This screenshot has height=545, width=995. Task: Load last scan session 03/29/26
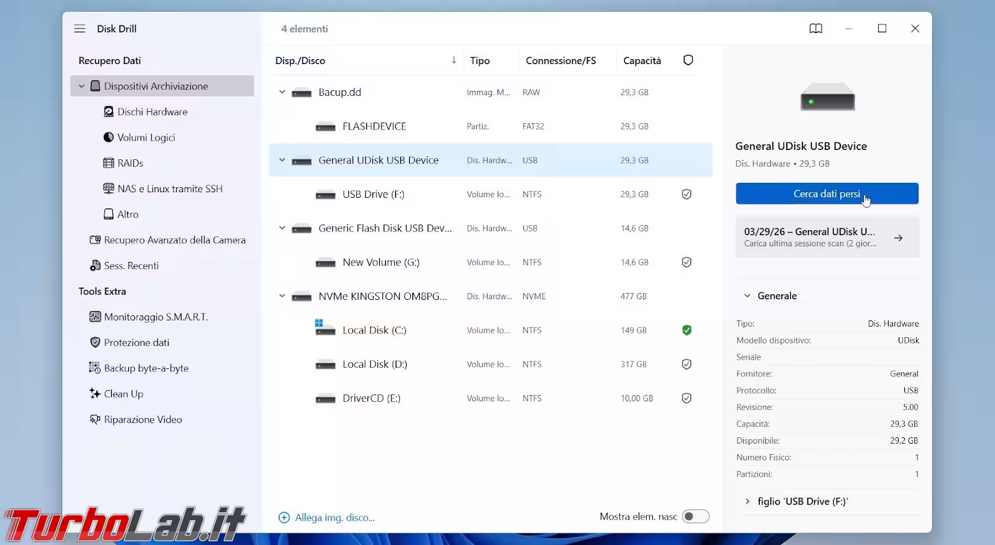coord(827,237)
